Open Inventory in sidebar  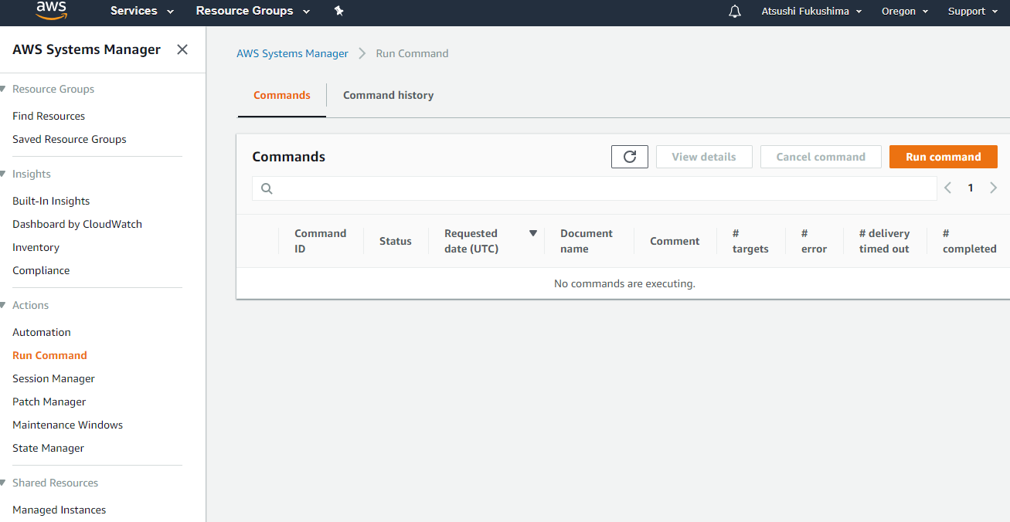tap(36, 247)
